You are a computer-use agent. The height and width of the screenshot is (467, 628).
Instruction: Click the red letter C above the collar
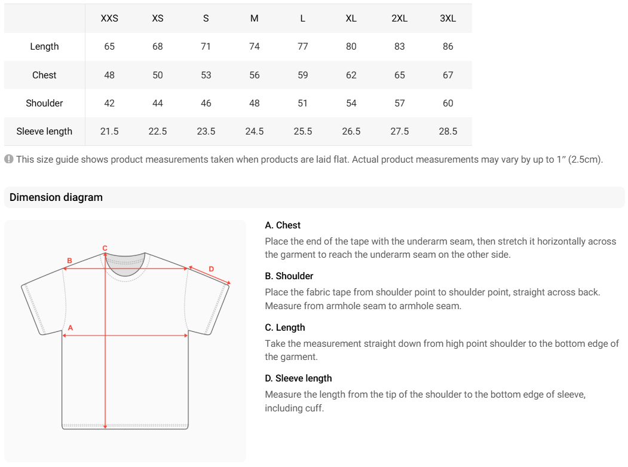point(105,248)
